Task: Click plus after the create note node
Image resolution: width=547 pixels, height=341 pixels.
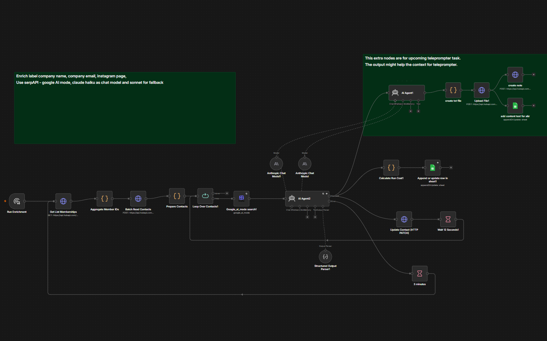Action: pos(533,75)
